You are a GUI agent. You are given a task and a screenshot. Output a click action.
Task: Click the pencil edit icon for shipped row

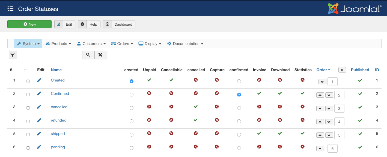[39, 134]
